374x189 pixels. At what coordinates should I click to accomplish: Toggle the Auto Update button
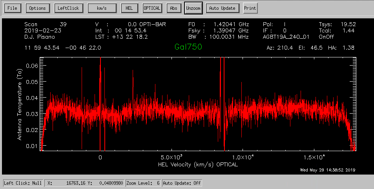coord(222,8)
